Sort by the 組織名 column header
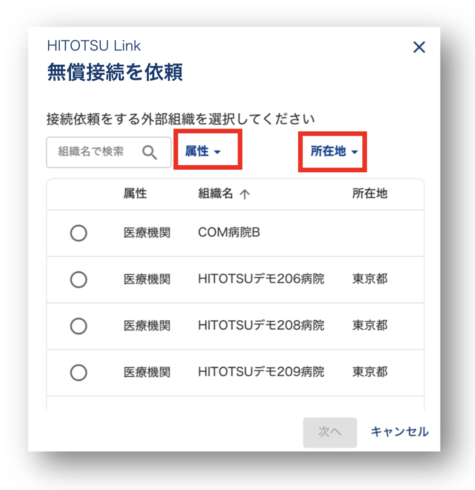The width and height of the screenshot is (475, 490). point(215,194)
